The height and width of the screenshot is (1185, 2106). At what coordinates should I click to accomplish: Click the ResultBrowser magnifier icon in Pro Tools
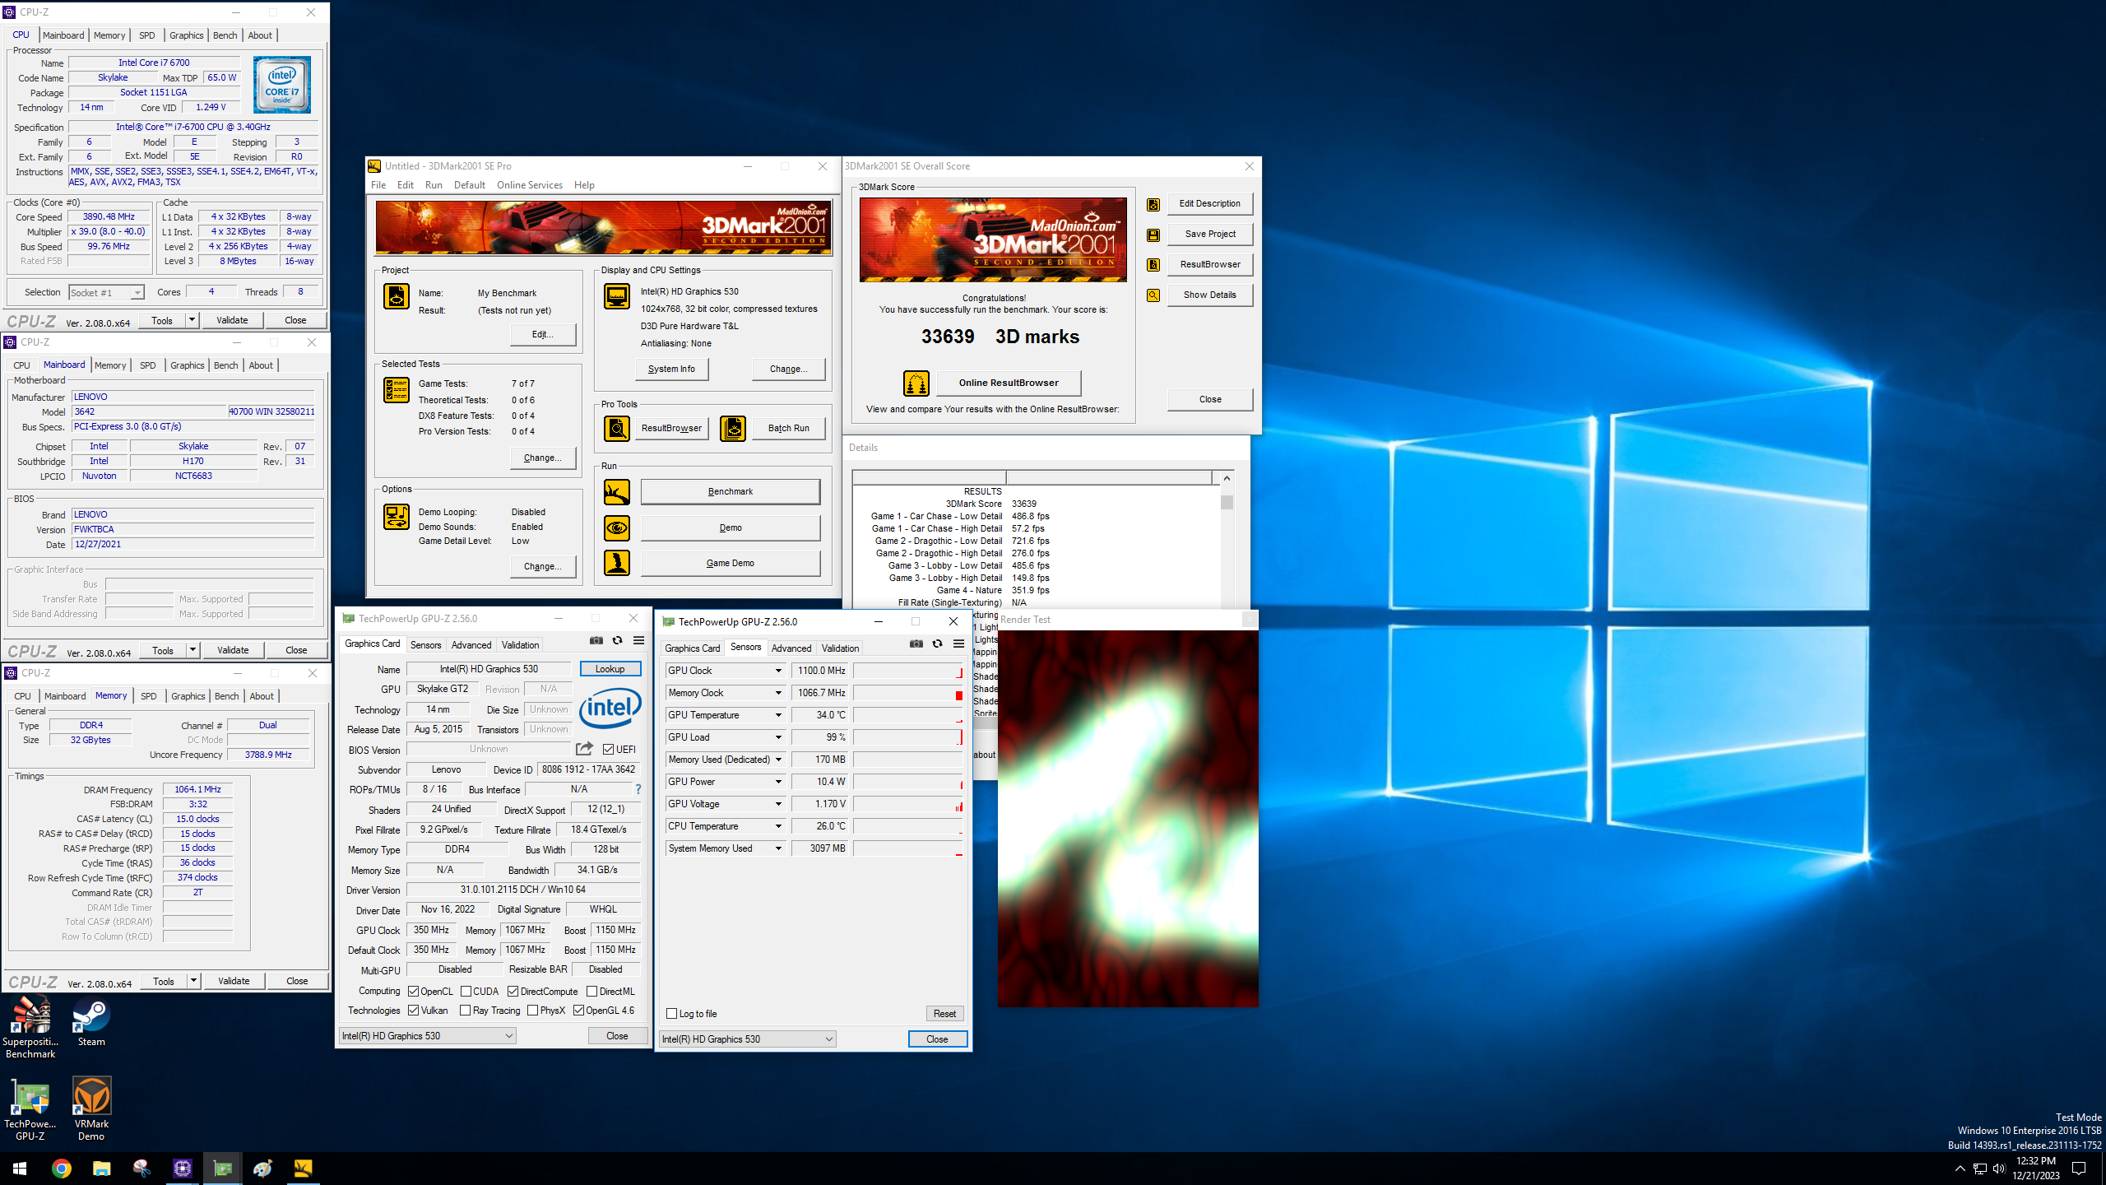point(617,428)
